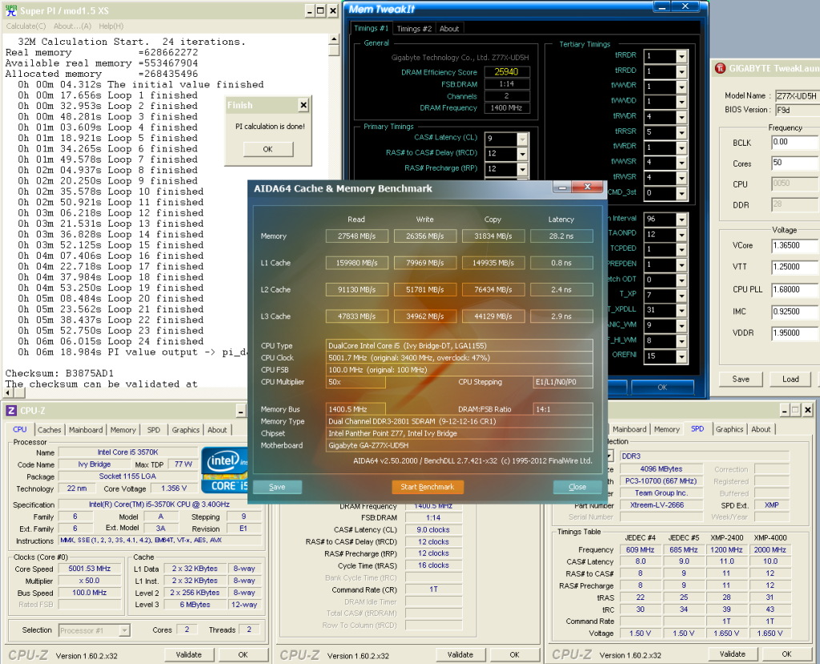The image size is (820, 664).
Task: Click the VCore voltage input field
Action: pyautogui.click(x=794, y=246)
